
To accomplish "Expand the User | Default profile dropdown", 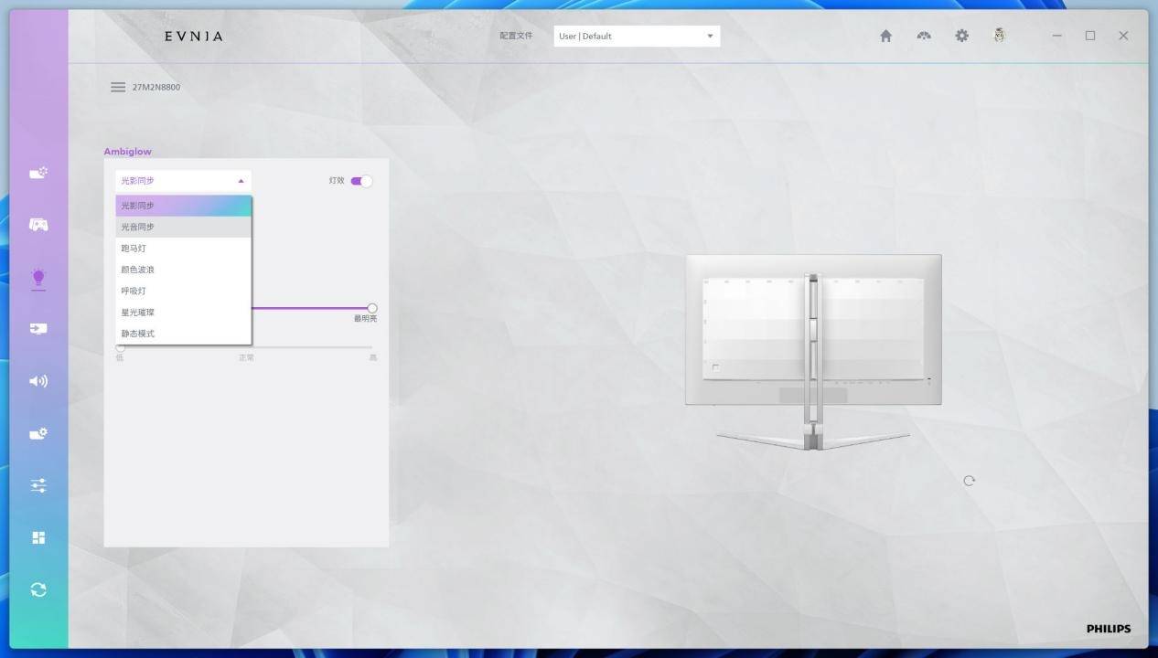I will point(637,36).
